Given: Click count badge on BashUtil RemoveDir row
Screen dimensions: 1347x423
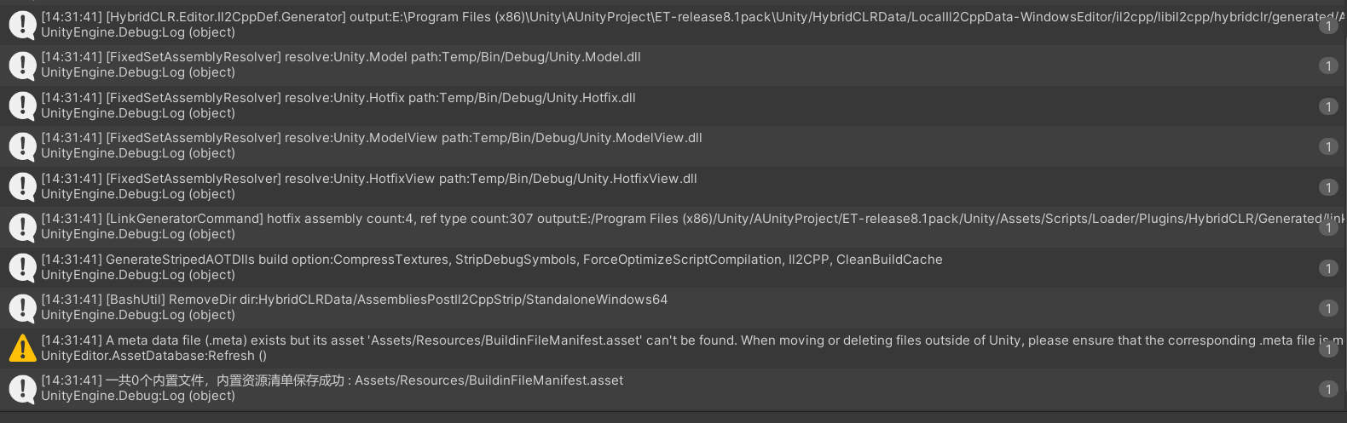Looking at the screenshot, I should (x=1328, y=308).
